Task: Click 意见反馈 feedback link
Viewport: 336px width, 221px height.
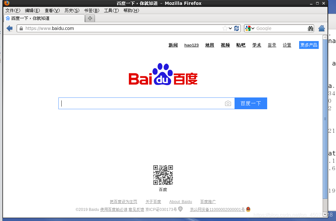Action: tap(136, 210)
